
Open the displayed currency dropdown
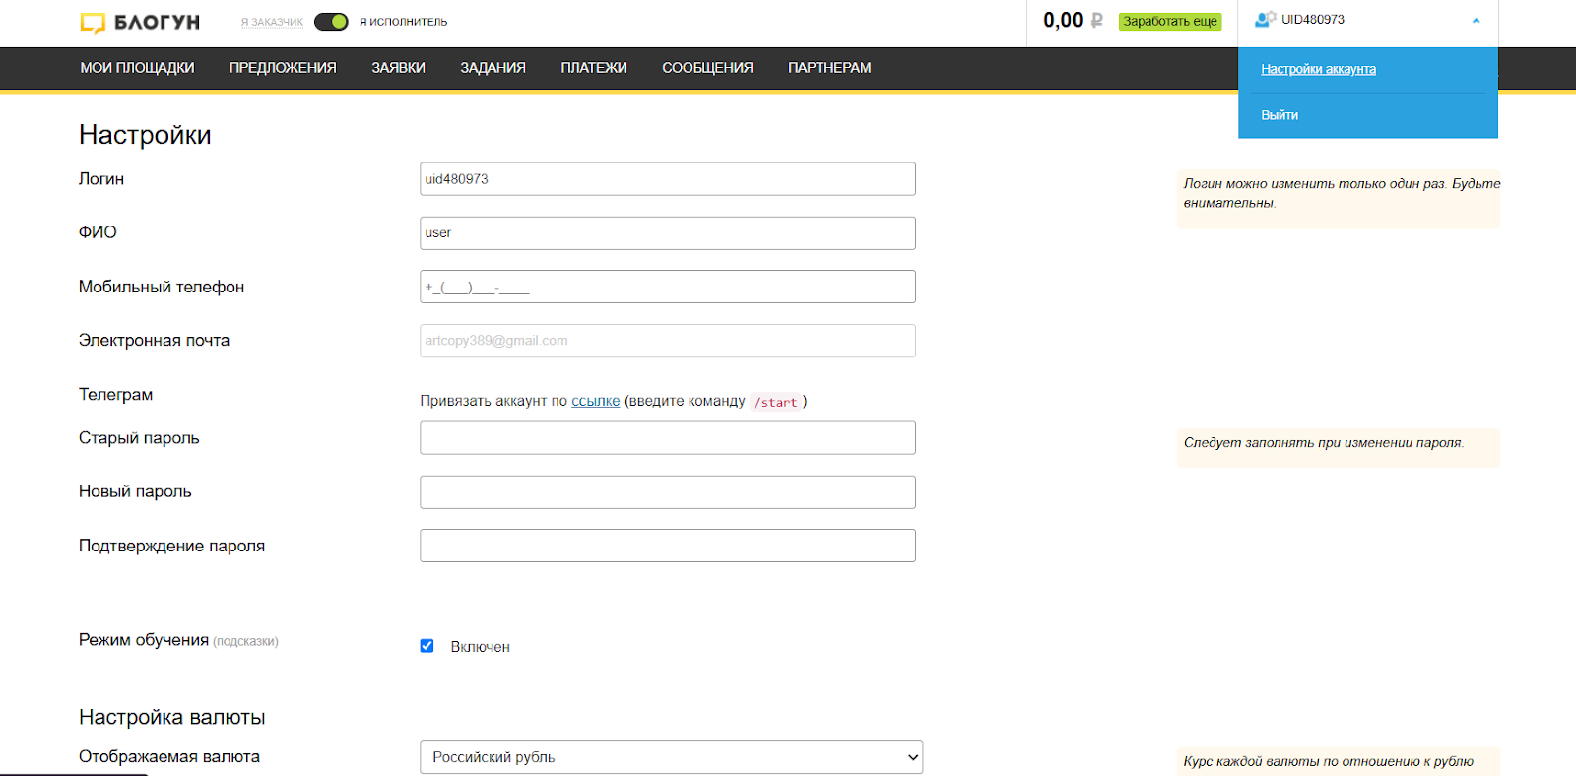pos(671,757)
